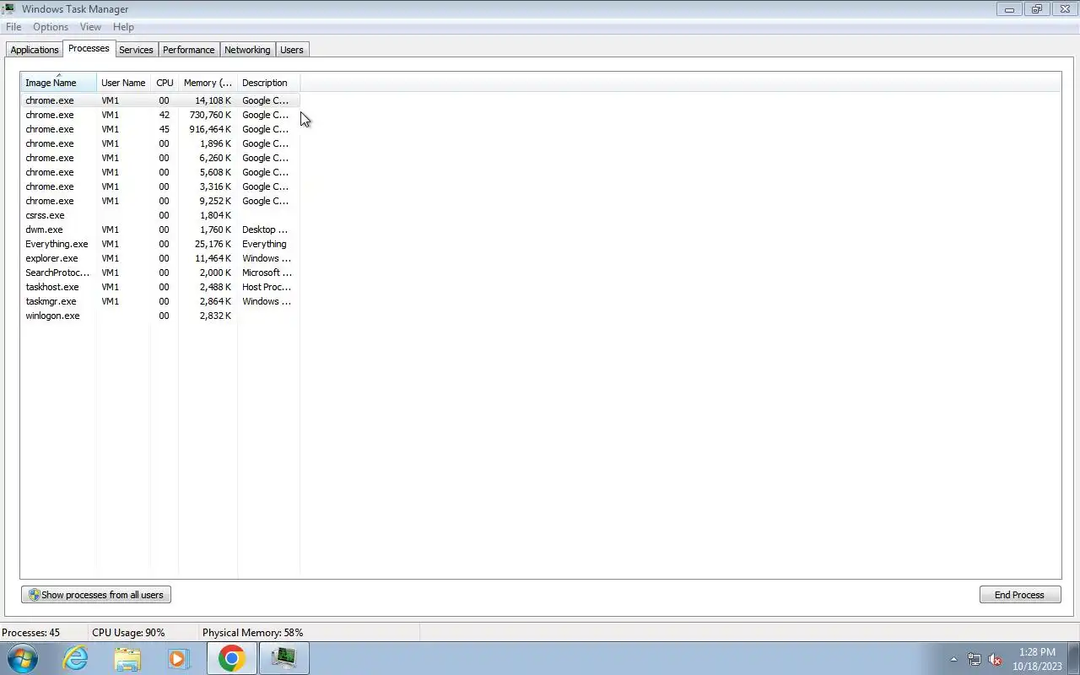Click Physical Memory: 58% status text
The width and height of the screenshot is (1080, 675).
coord(252,633)
